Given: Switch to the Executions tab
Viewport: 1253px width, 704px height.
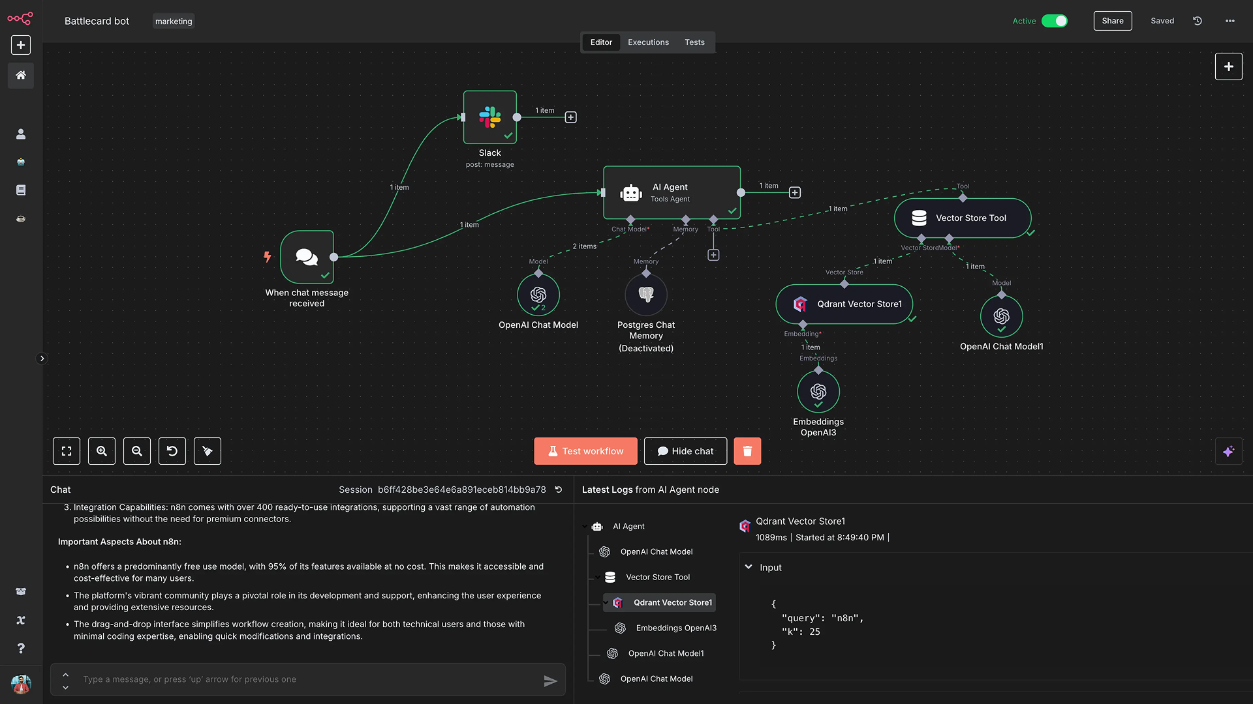Looking at the screenshot, I should (x=647, y=42).
